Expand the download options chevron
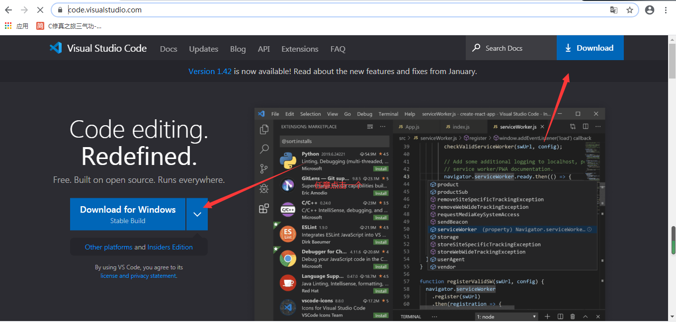The image size is (676, 324). tap(197, 214)
